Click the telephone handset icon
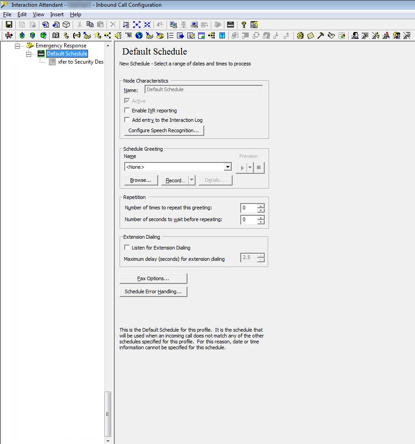Image resolution: width=415 pixels, height=444 pixels. tap(66, 36)
